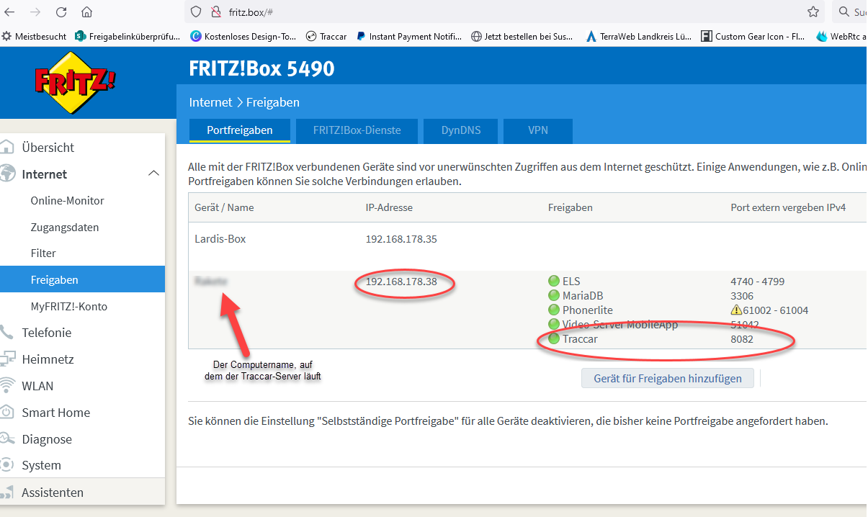Open MyFRITZ!-Konto sidebar entry
868x517 pixels.
point(68,306)
